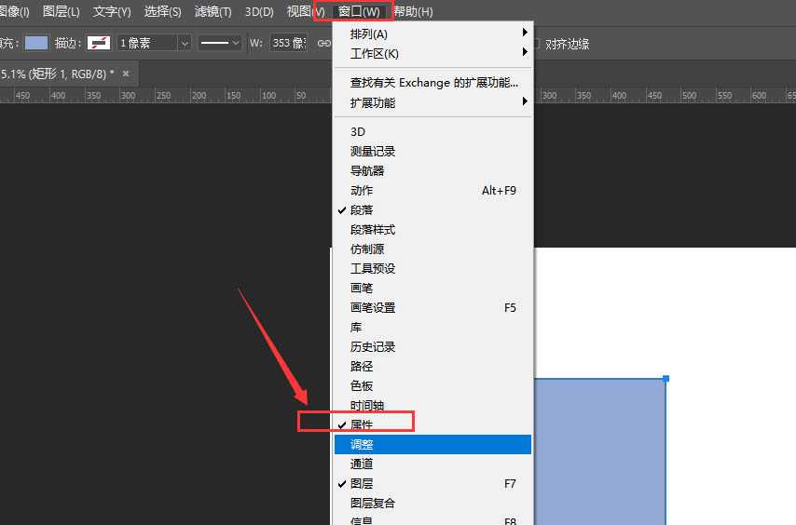
Task: Open the stroke color swatch
Action: coord(98,43)
